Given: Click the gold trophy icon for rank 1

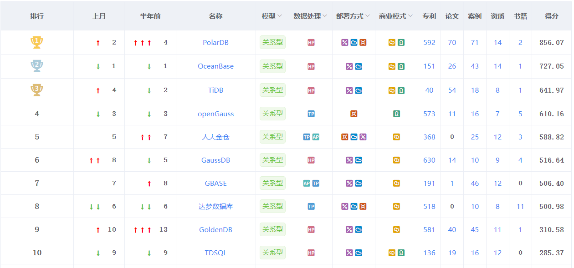Looking at the screenshot, I should 37,43.
